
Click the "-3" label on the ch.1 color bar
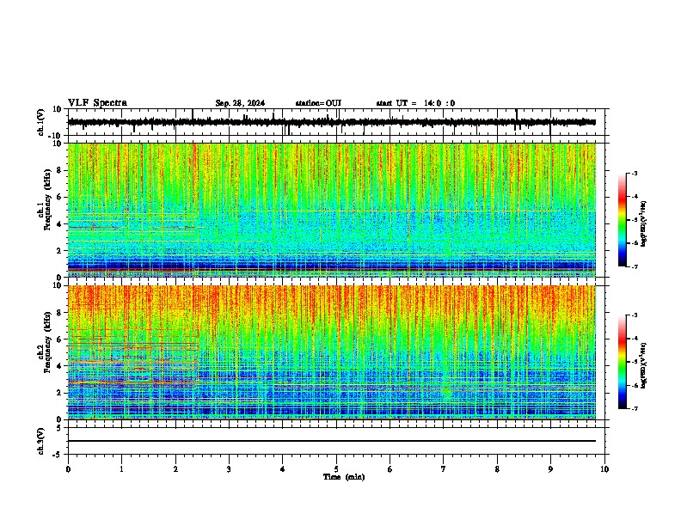[634, 173]
